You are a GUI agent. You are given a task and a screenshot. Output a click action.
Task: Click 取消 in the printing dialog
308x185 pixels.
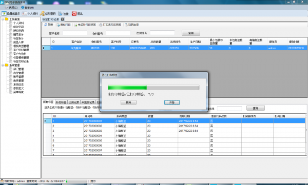click(128, 102)
